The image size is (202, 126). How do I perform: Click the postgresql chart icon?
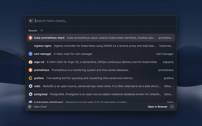coord(31,94)
